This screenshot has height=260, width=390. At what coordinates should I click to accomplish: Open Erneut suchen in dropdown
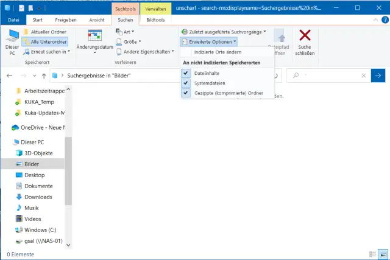click(47, 52)
